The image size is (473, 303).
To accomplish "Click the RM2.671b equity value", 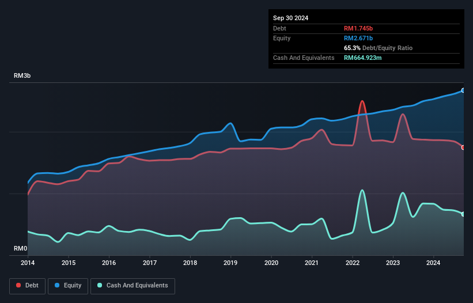I will [358, 38].
